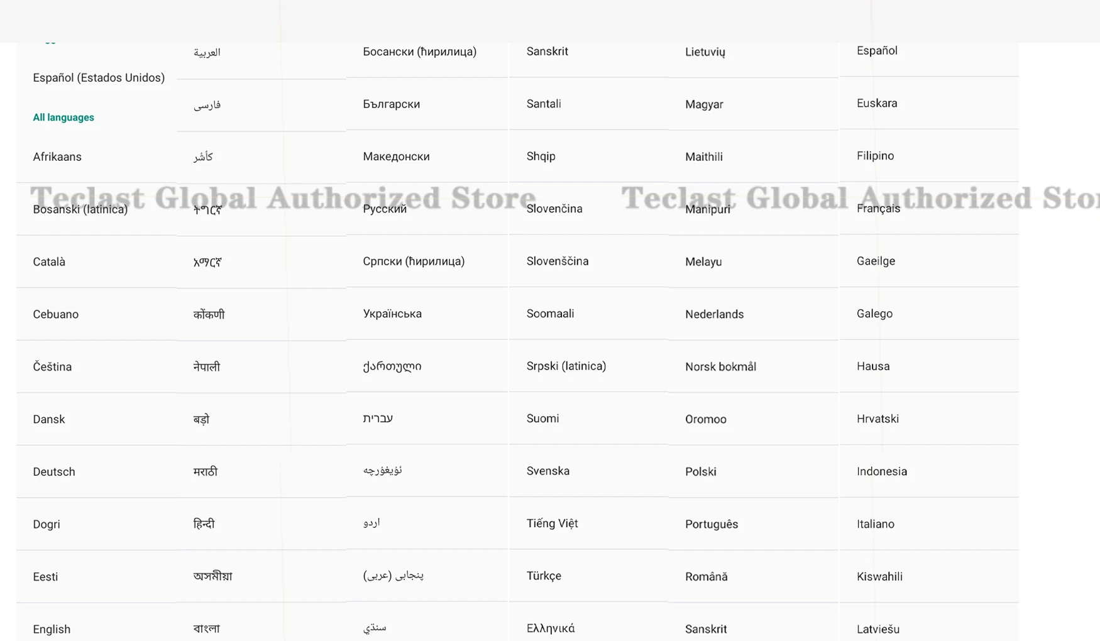Select Shqip language
The height and width of the screenshot is (641, 1100).
[541, 156]
